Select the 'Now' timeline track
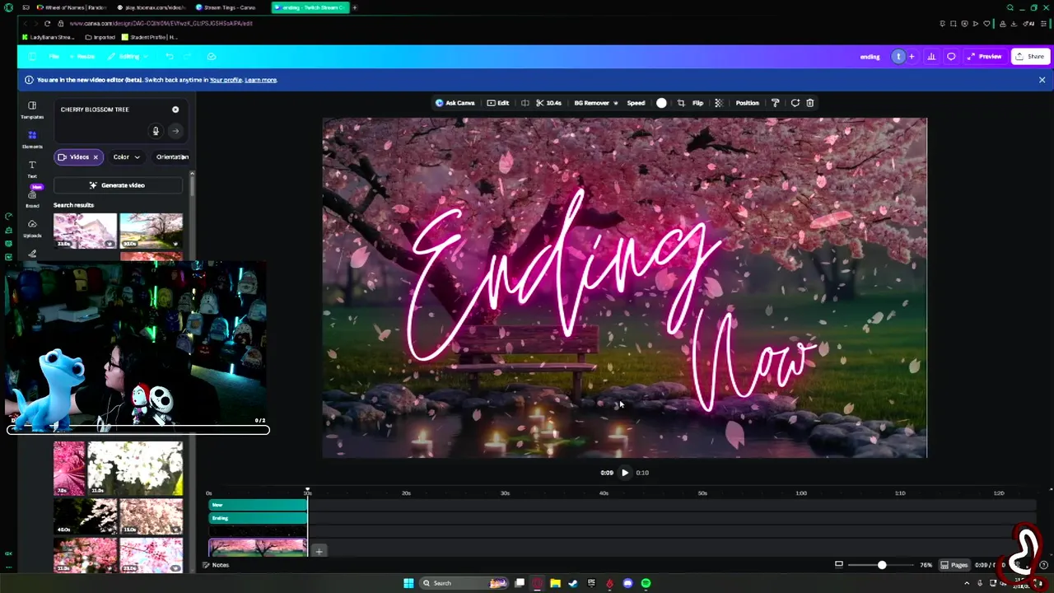Viewport: 1054px width, 593px height. point(258,505)
